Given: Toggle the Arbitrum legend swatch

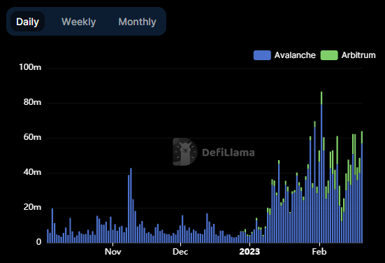Looking at the screenshot, I should (329, 55).
